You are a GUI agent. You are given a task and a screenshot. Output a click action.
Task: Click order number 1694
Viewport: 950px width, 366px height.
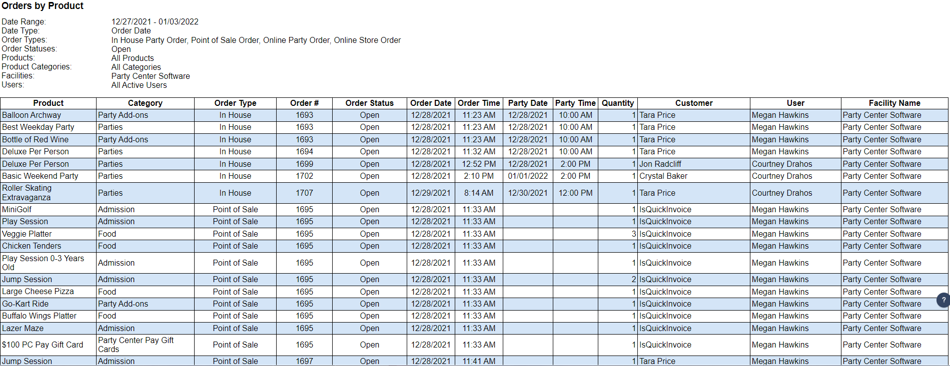coord(304,152)
